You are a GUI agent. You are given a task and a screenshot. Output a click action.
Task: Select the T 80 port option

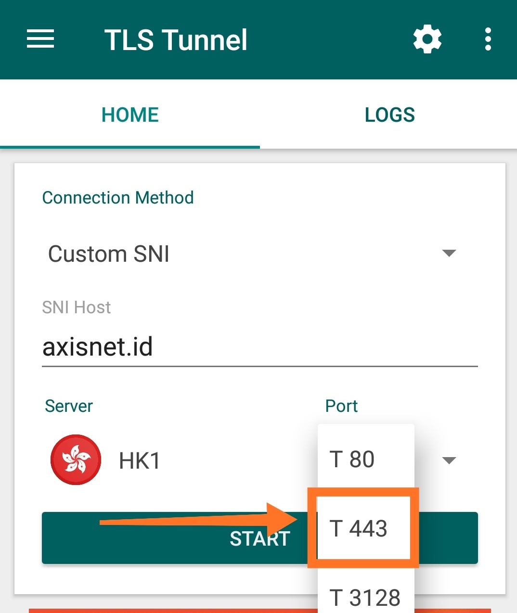coord(366,459)
